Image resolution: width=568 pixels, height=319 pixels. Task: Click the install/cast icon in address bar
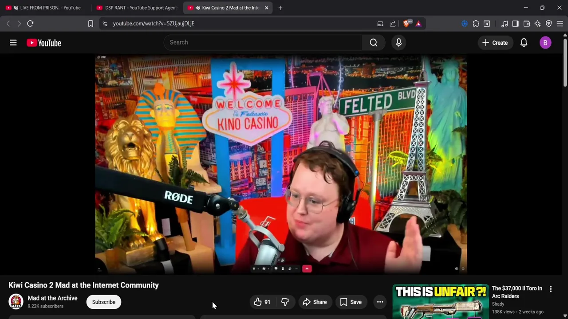click(x=380, y=23)
